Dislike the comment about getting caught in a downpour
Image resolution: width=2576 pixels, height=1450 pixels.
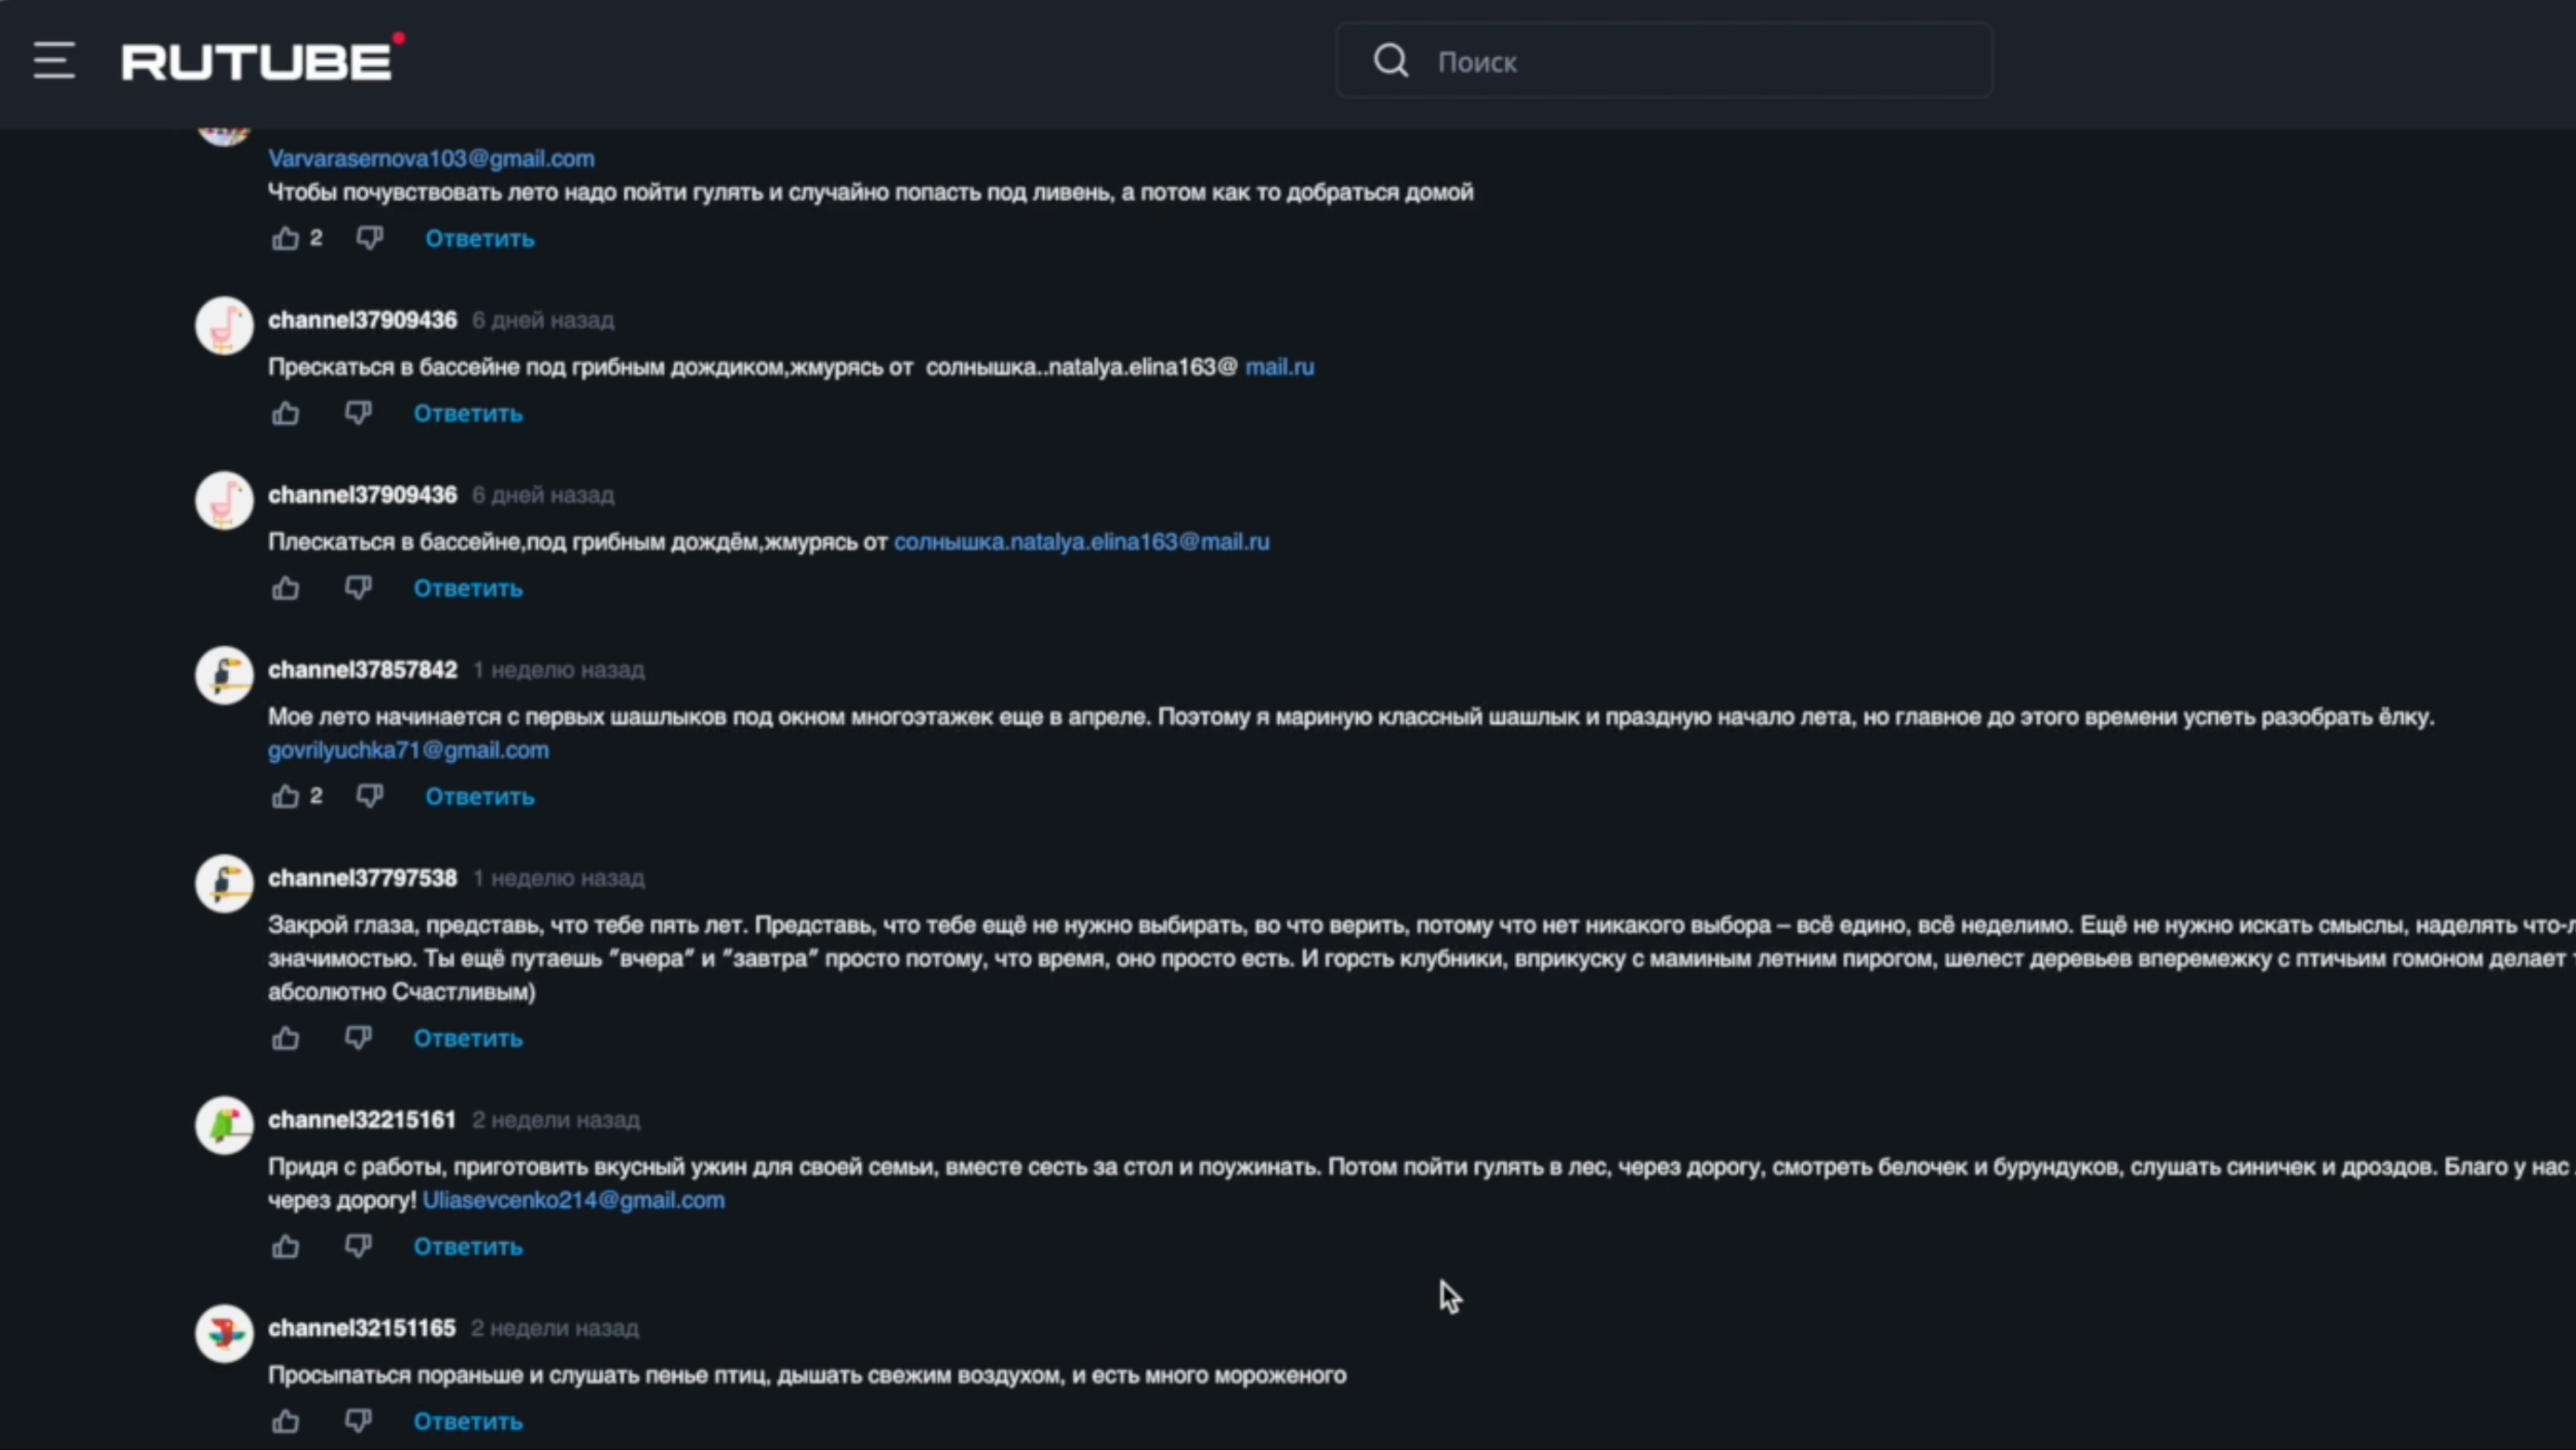370,238
